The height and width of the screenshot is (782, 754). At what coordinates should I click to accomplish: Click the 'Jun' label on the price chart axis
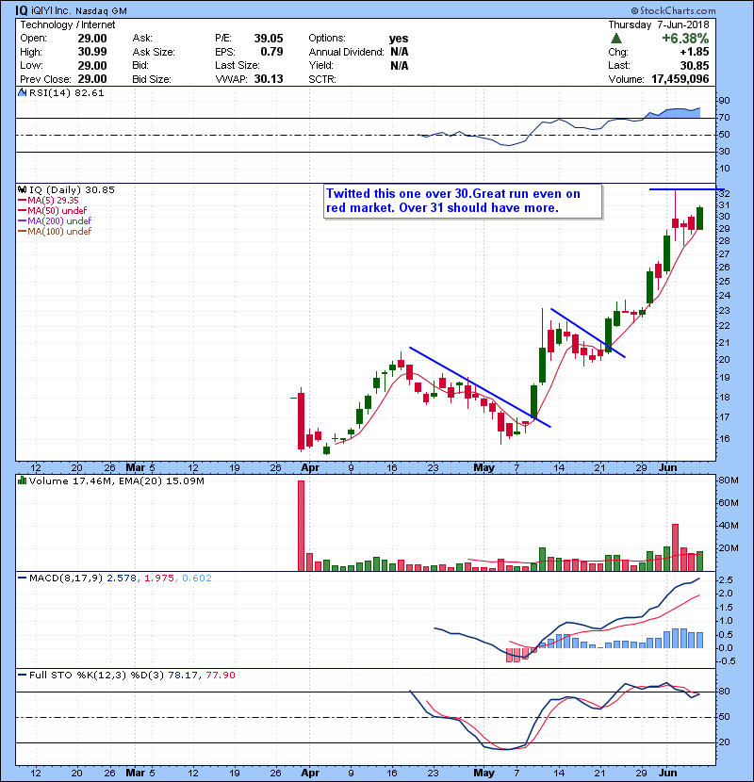click(667, 468)
